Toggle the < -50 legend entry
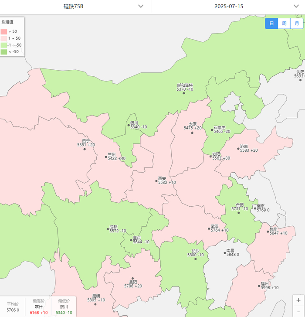This screenshot has height=317, width=305. click(10, 52)
